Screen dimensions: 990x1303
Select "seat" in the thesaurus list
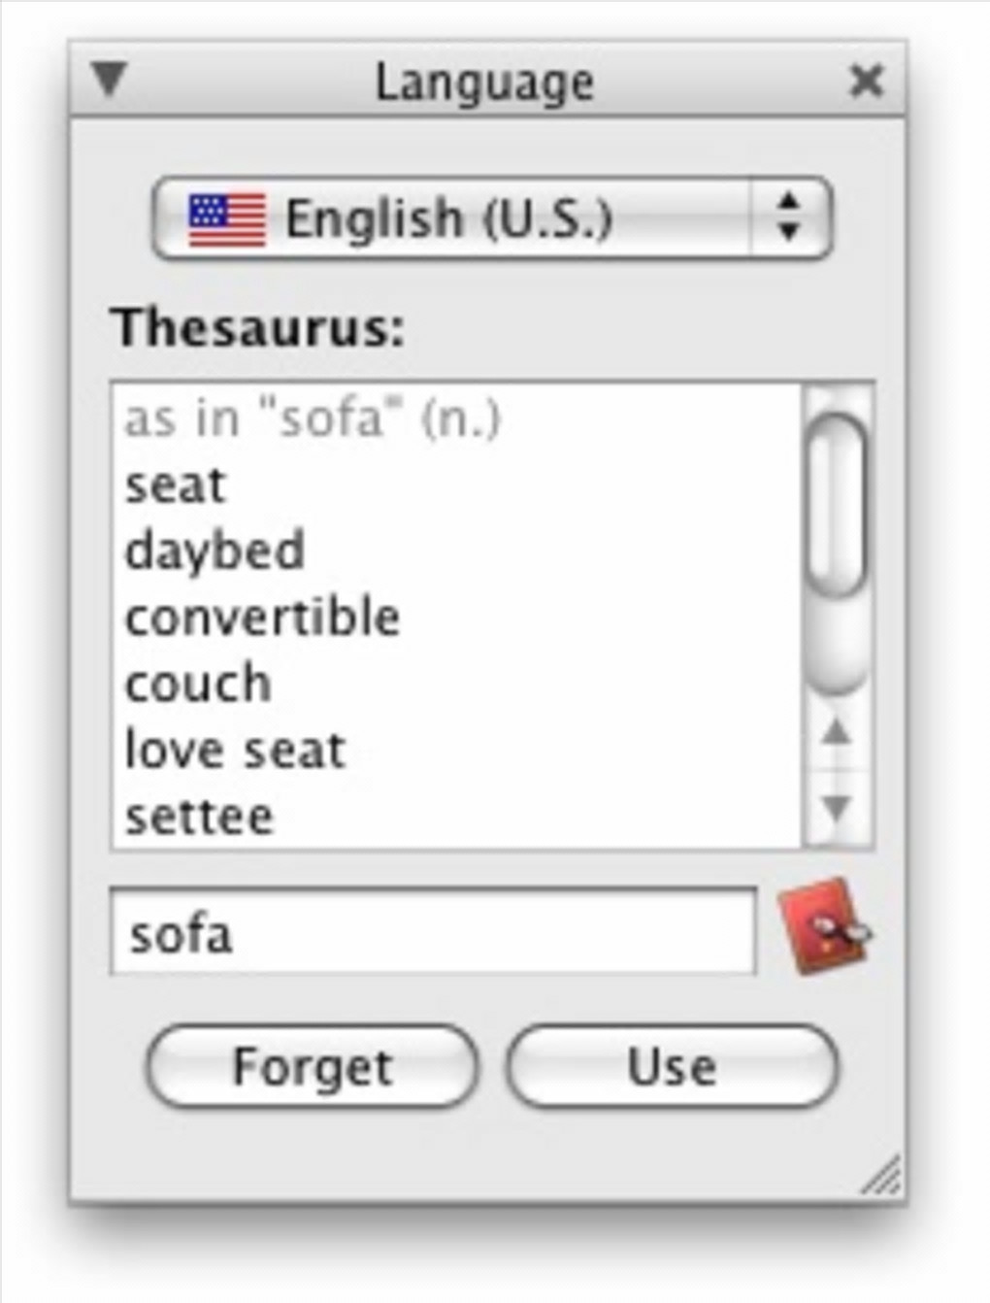175,484
